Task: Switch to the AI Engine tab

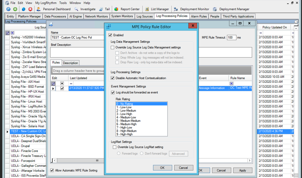Action: pos(75,16)
